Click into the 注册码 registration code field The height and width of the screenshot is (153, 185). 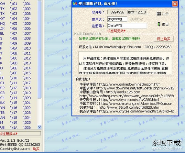[x=127, y=25]
